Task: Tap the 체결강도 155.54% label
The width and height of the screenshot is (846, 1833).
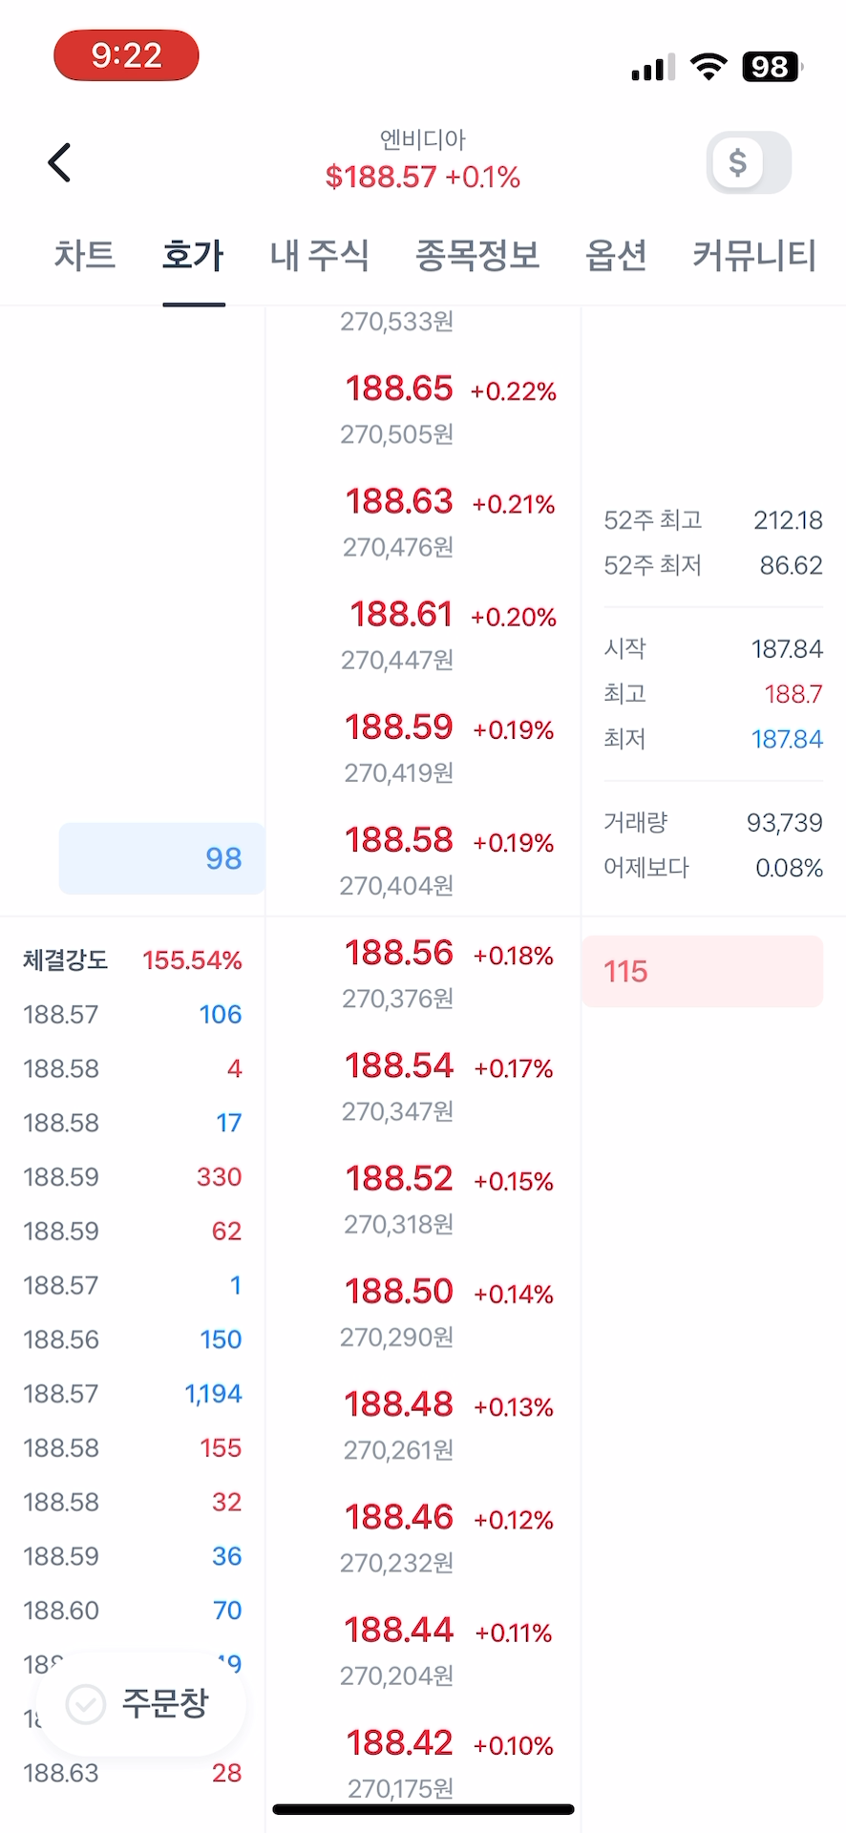Action: (x=132, y=960)
